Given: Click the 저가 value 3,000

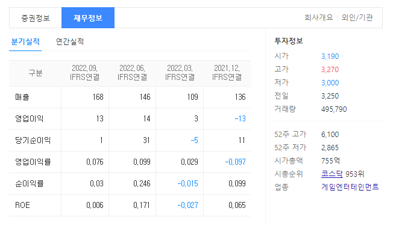Looking at the screenshot, I should (x=330, y=83).
